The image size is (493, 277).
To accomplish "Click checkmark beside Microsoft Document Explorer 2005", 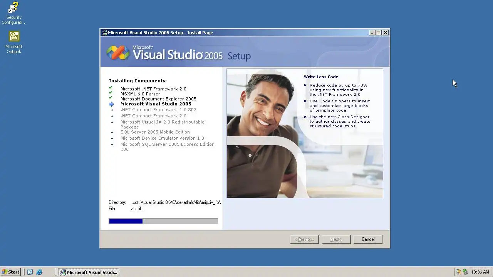I will (x=111, y=98).
